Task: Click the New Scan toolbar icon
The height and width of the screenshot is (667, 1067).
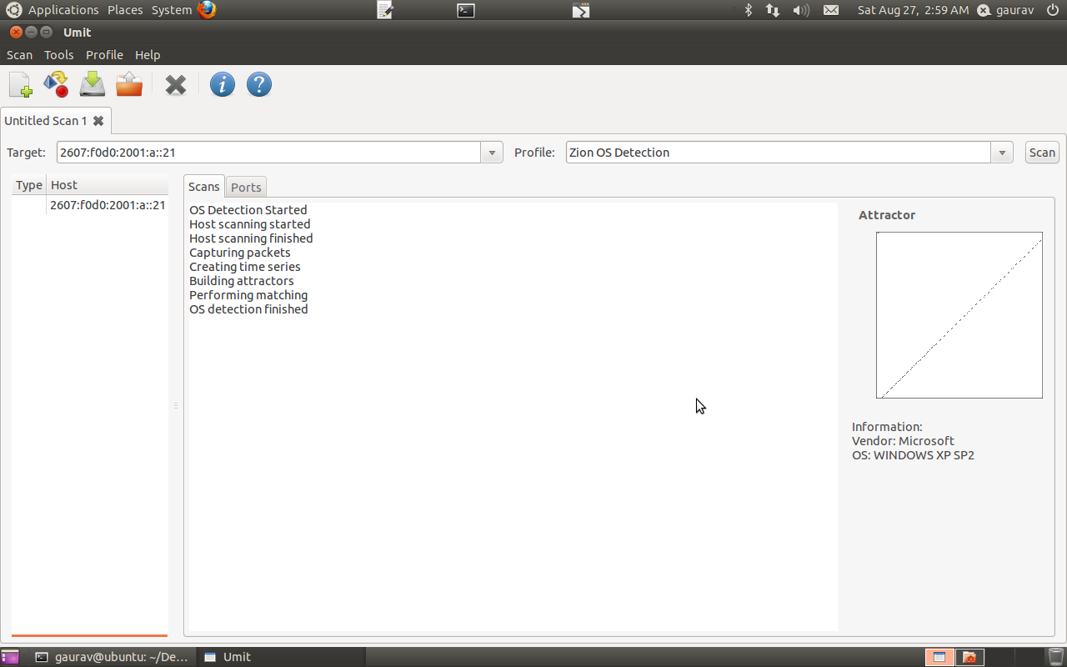Action: click(x=20, y=84)
